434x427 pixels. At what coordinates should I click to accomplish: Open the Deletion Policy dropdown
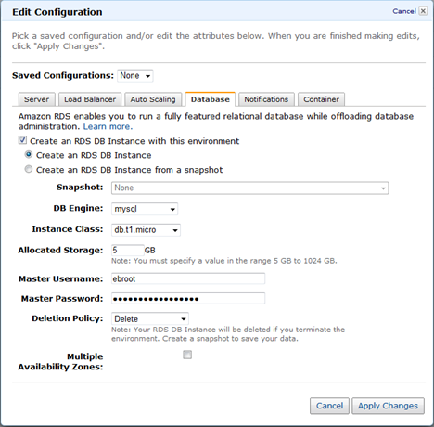point(150,318)
